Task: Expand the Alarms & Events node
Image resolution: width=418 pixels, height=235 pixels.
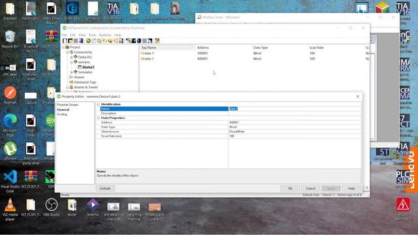Action: click(67, 87)
